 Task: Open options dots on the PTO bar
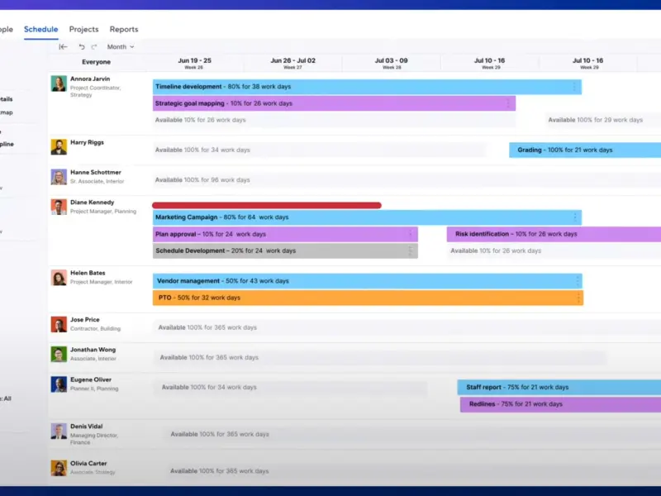[x=577, y=298]
